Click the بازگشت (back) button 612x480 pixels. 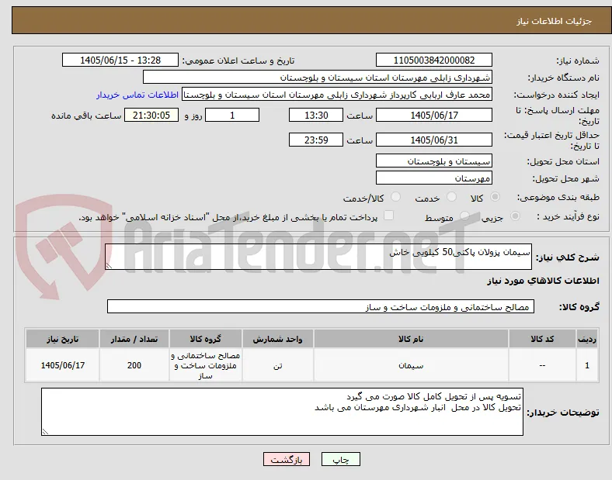pyautogui.click(x=287, y=459)
